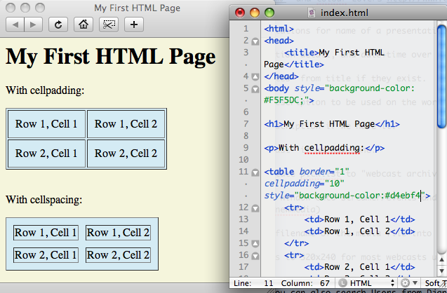Go back in the browser window
Image resolution: width=447 pixels, height=293 pixels.
coord(15,25)
